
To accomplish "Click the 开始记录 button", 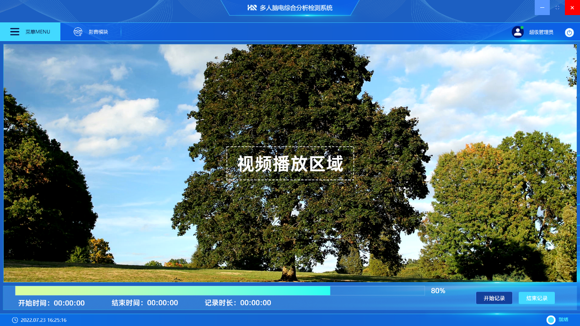I will [494, 298].
